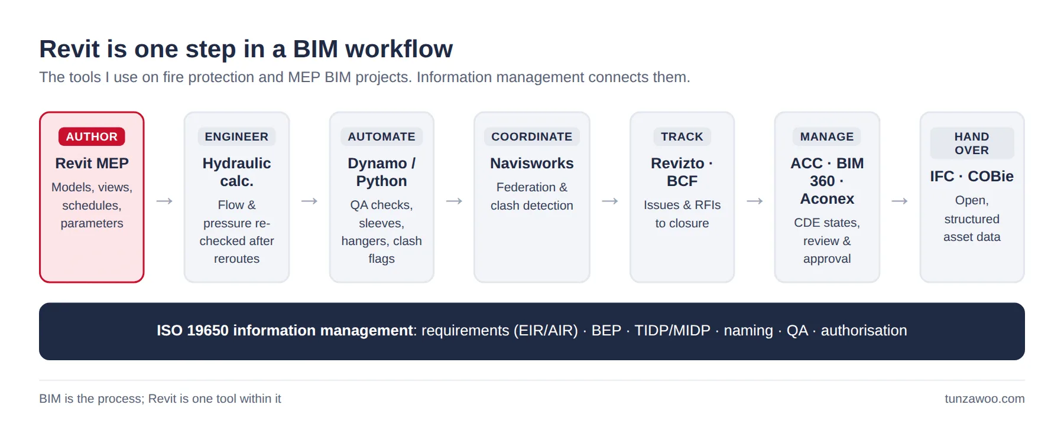The height and width of the screenshot is (437, 1064).
Task: Click the subtitle about fire protection and MEP BIM projects
Action: (x=365, y=77)
